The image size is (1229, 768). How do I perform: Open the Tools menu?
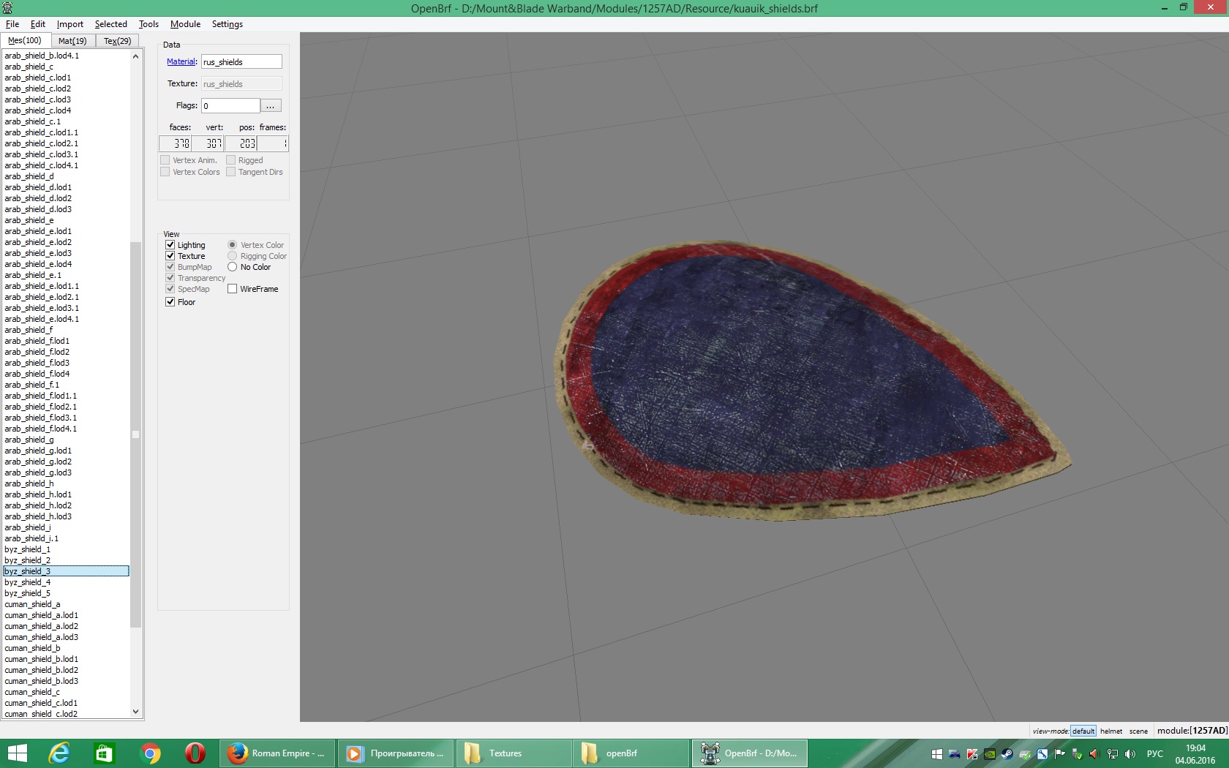149,24
